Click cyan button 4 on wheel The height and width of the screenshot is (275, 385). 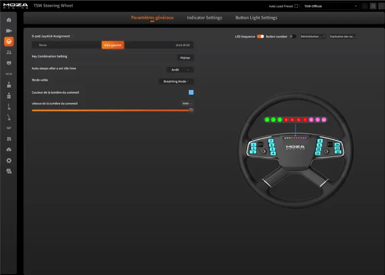tap(273, 153)
